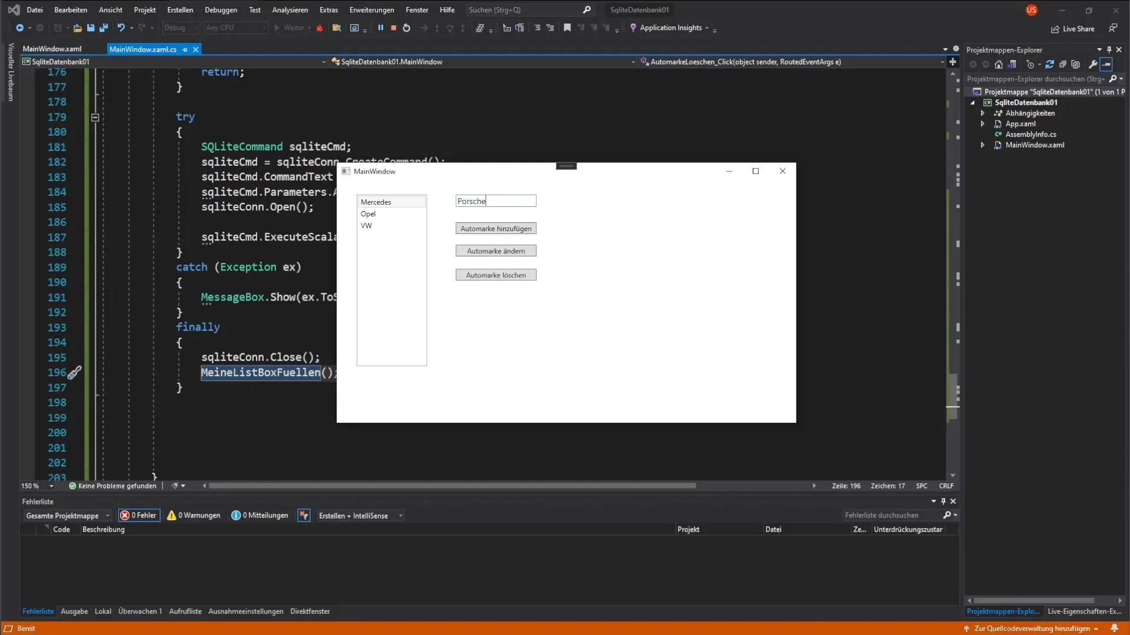Click Automarke löschen button in MainWindow

(496, 275)
